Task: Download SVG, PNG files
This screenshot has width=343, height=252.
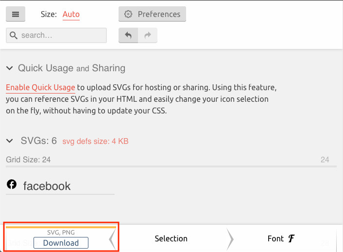Action: pos(61,243)
